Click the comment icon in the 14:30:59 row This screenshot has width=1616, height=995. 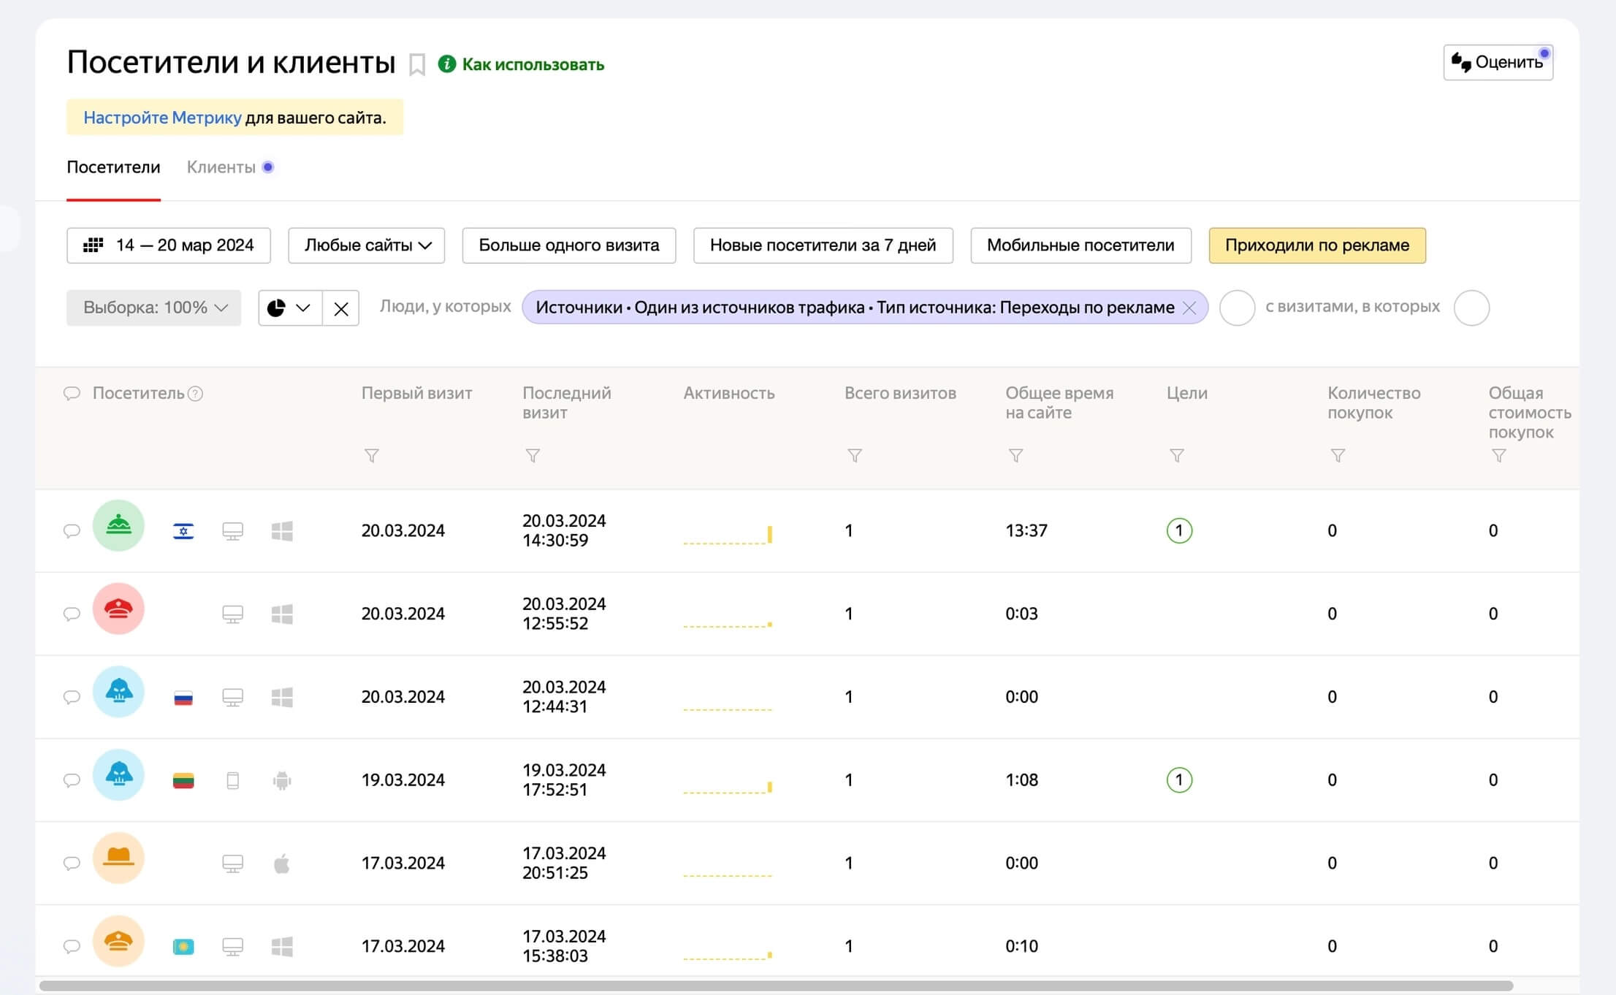coord(72,531)
